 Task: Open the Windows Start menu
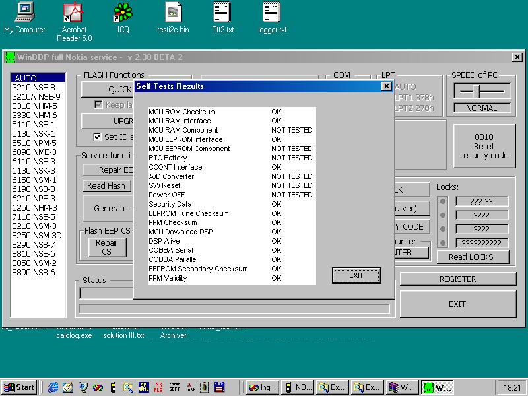coord(20,387)
